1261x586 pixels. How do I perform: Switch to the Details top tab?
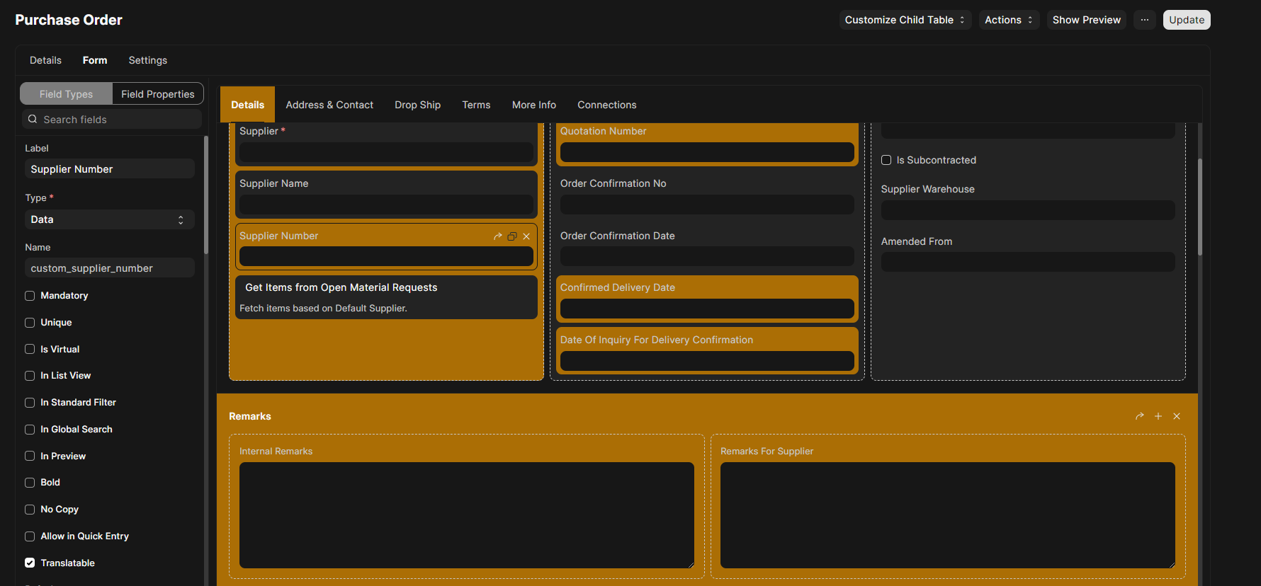(x=45, y=60)
